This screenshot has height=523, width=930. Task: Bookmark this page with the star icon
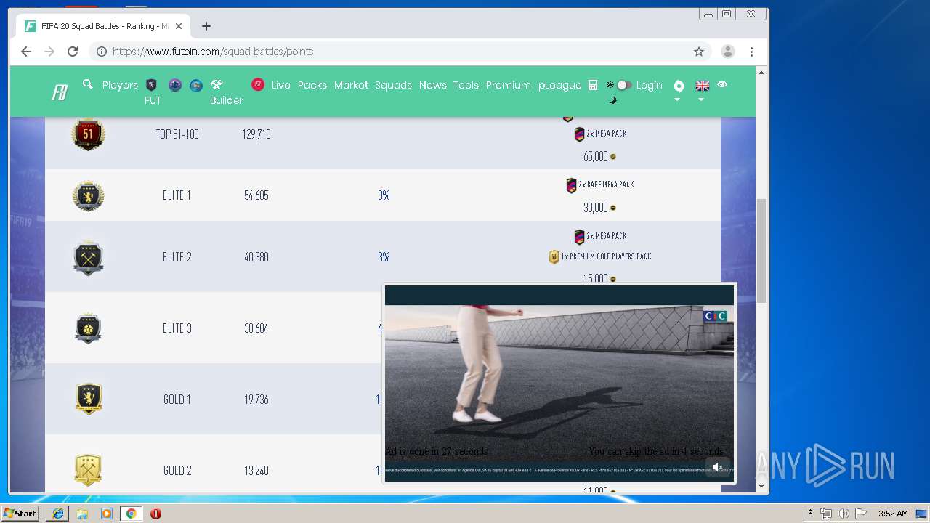coord(699,52)
